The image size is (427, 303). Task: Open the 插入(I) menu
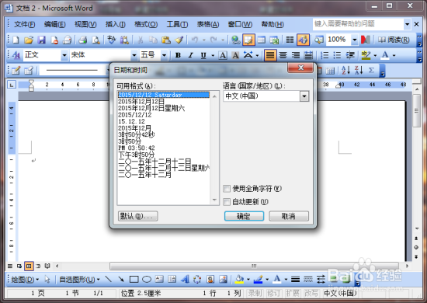point(116,25)
